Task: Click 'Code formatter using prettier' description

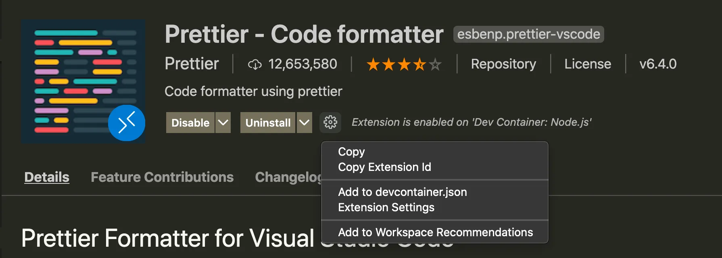Action: tap(253, 92)
